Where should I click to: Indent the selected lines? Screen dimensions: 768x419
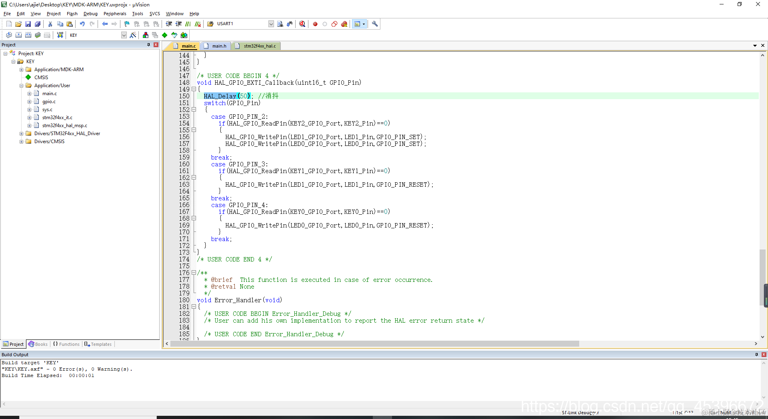(169, 24)
